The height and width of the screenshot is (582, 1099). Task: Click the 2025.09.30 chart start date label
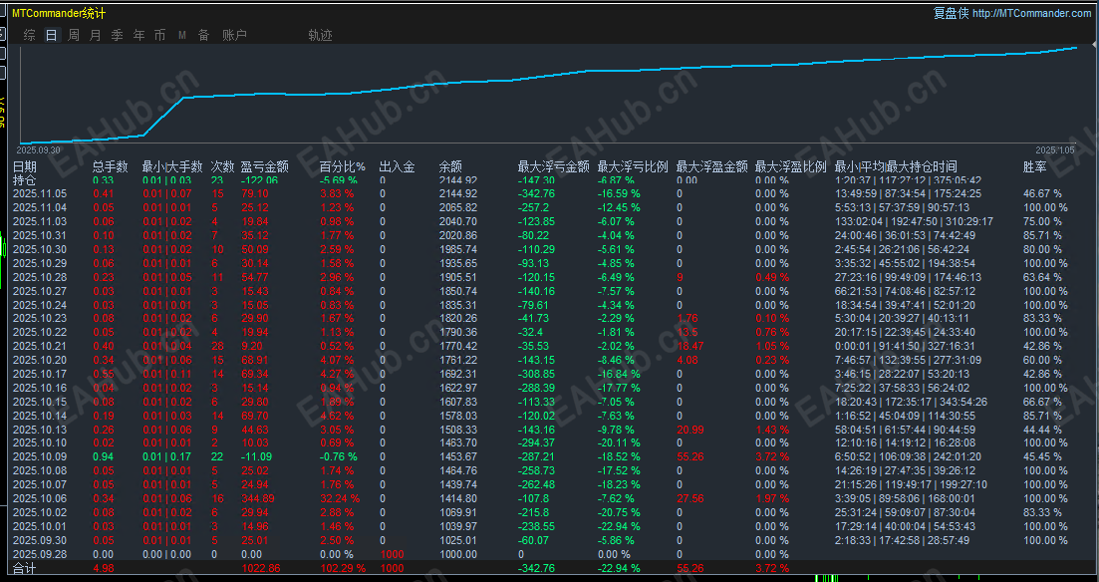38,150
